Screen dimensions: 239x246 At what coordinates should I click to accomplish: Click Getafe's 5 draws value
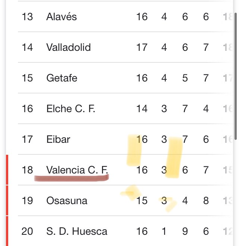(185, 78)
